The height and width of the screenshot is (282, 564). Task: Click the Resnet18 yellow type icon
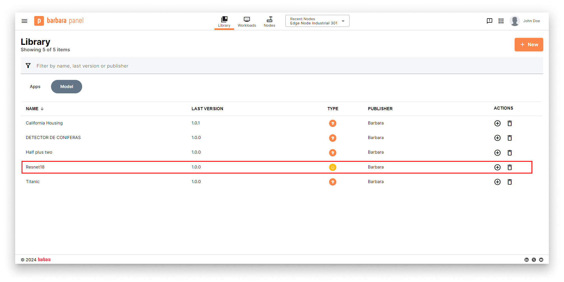[332, 167]
